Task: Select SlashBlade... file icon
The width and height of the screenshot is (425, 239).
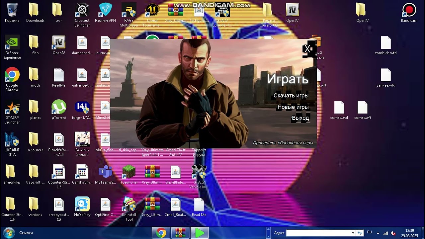Action: coord(176,175)
